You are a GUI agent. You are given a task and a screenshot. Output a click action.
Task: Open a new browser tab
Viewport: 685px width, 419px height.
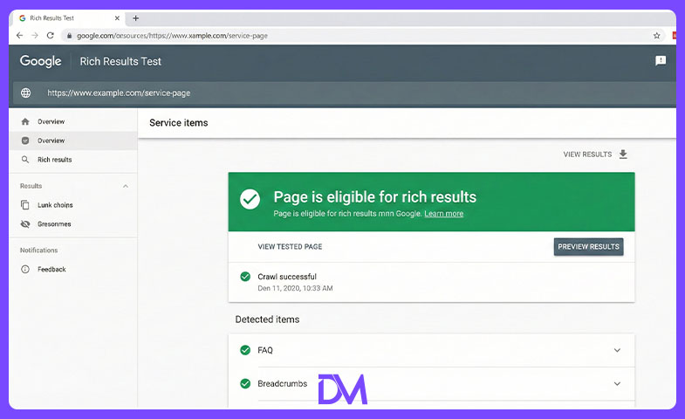tap(135, 18)
